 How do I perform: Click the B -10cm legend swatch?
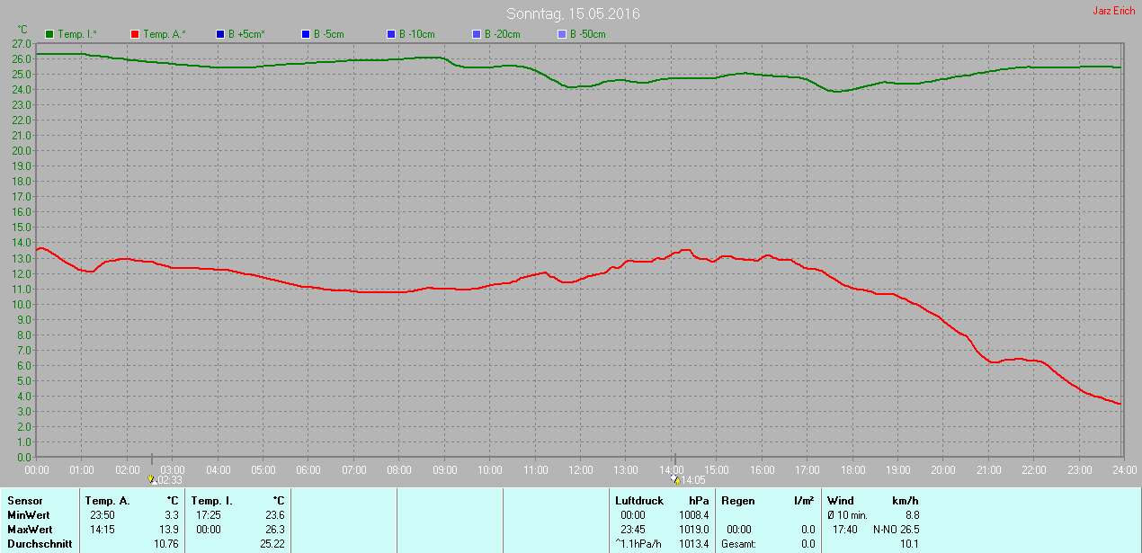click(x=390, y=34)
